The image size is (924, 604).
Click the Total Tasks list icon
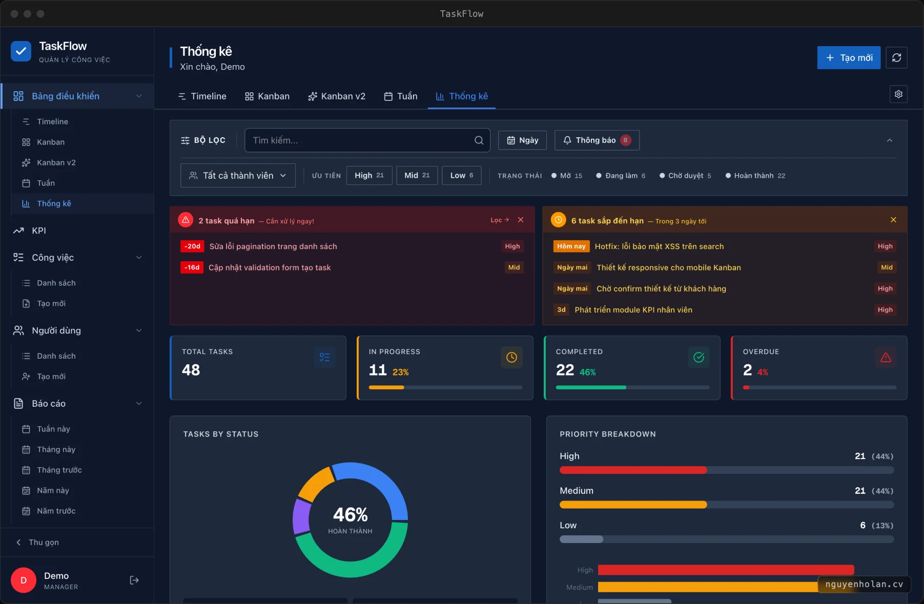click(x=324, y=357)
